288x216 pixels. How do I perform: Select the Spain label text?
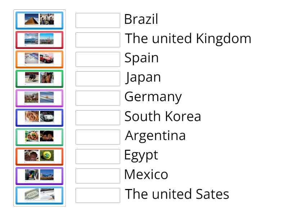coord(141,58)
